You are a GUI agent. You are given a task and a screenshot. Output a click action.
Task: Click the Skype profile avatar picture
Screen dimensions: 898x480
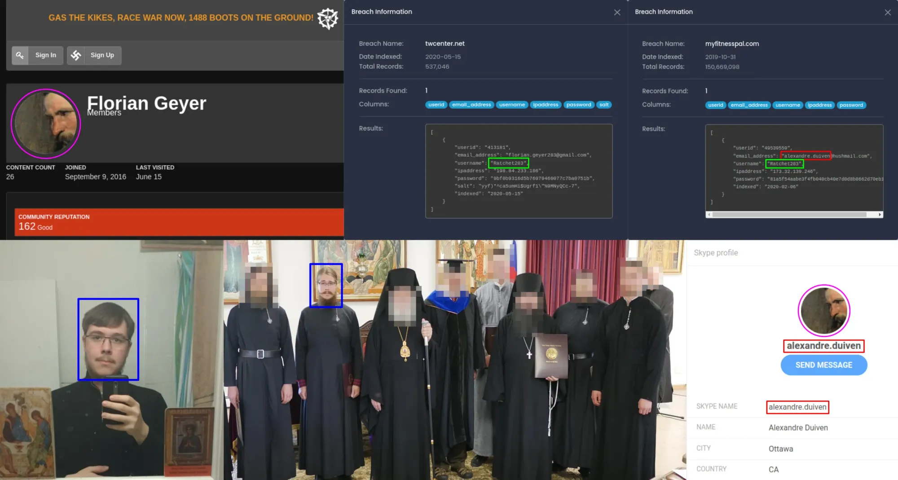coord(823,310)
